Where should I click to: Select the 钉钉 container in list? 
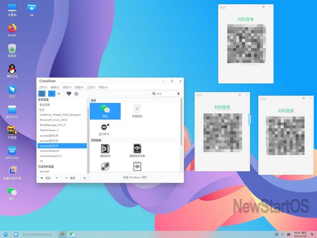tap(62, 110)
